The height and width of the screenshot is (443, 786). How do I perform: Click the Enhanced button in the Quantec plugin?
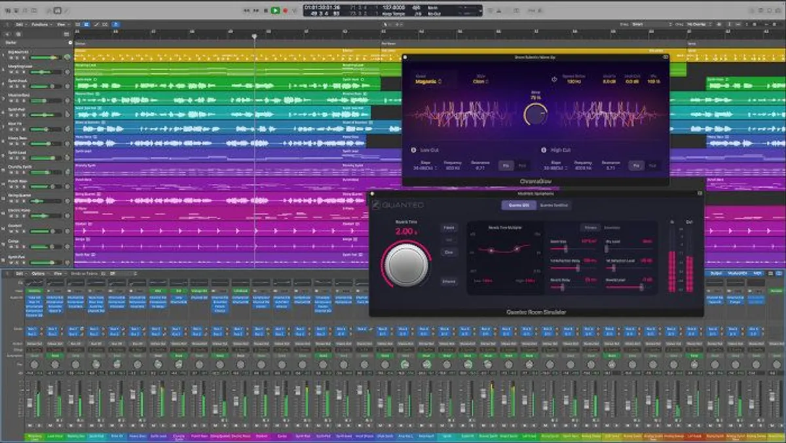click(x=449, y=281)
